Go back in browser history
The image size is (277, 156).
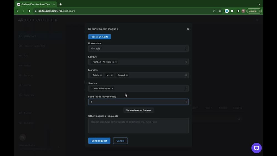click(x=18, y=11)
